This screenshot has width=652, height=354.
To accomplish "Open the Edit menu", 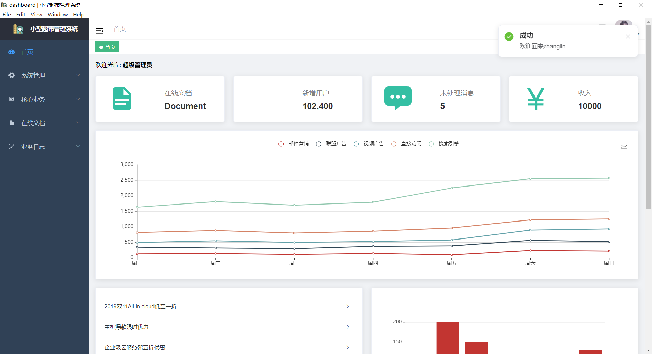I will (x=21, y=14).
